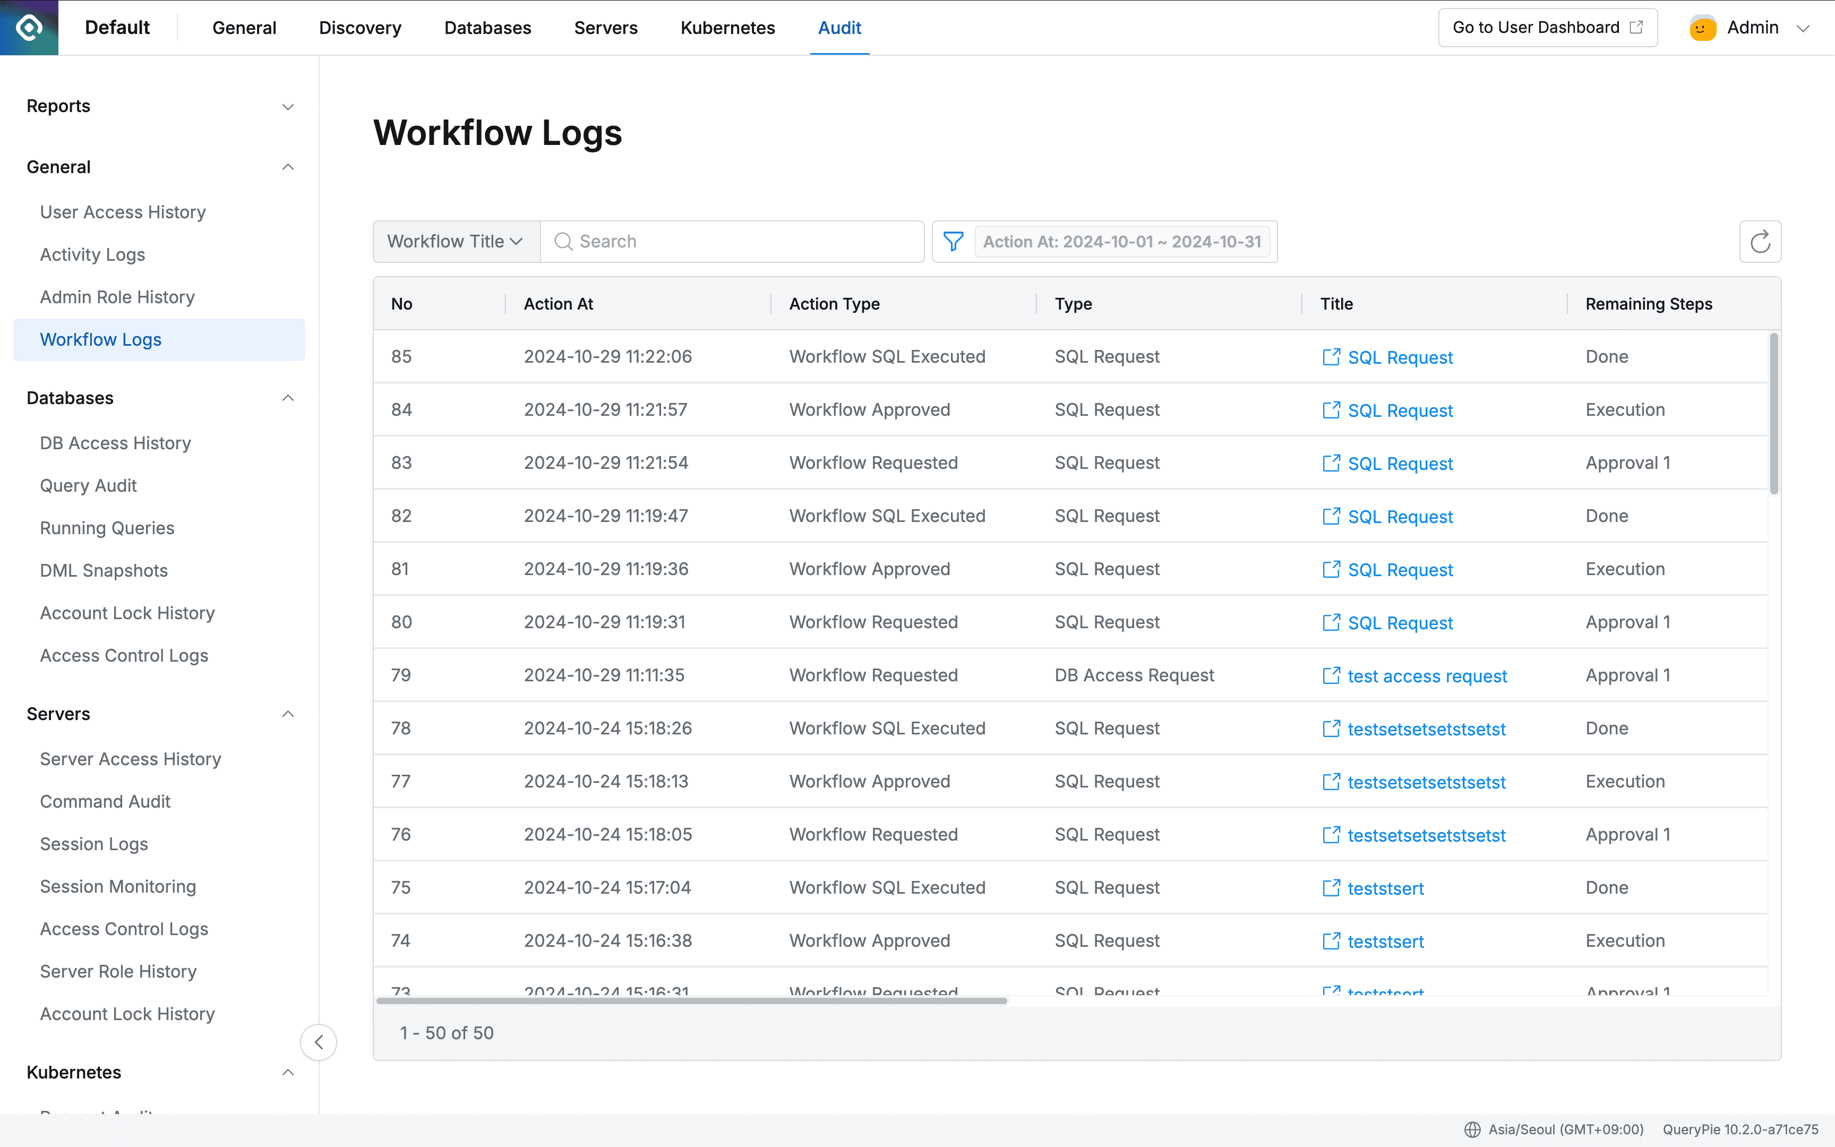Screen dimensions: 1835x1147
Task: Open SQL Request via external link icon on row 85
Action: coord(1332,356)
